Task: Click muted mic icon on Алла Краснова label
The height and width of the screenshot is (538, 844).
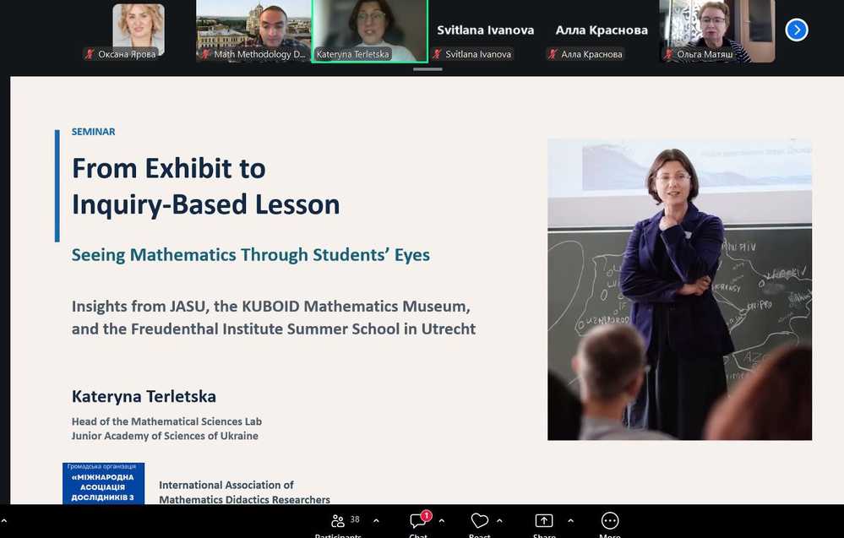Action: [553, 54]
